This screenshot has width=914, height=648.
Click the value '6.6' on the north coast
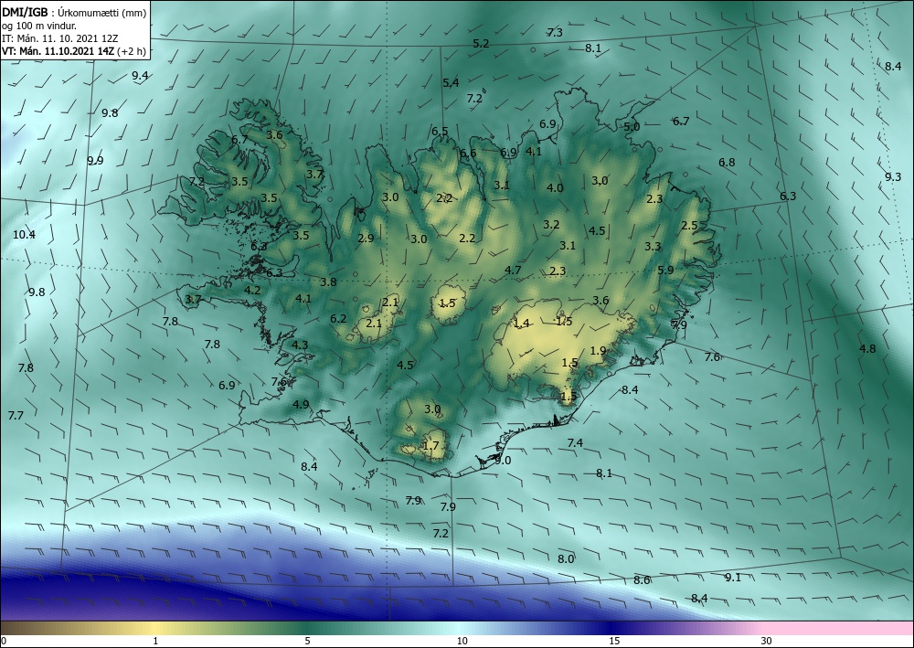(468, 154)
